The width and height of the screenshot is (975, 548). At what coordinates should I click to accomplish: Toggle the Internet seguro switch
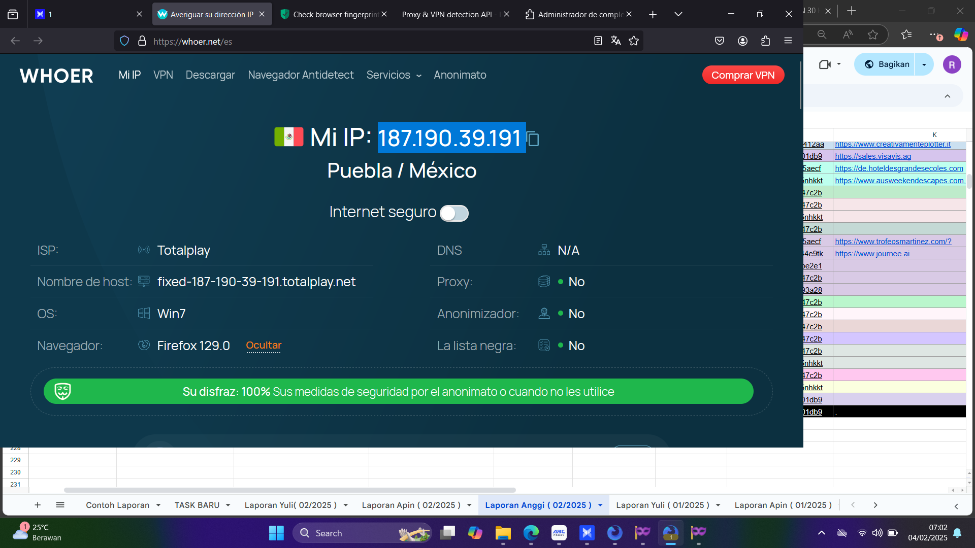[x=454, y=213]
